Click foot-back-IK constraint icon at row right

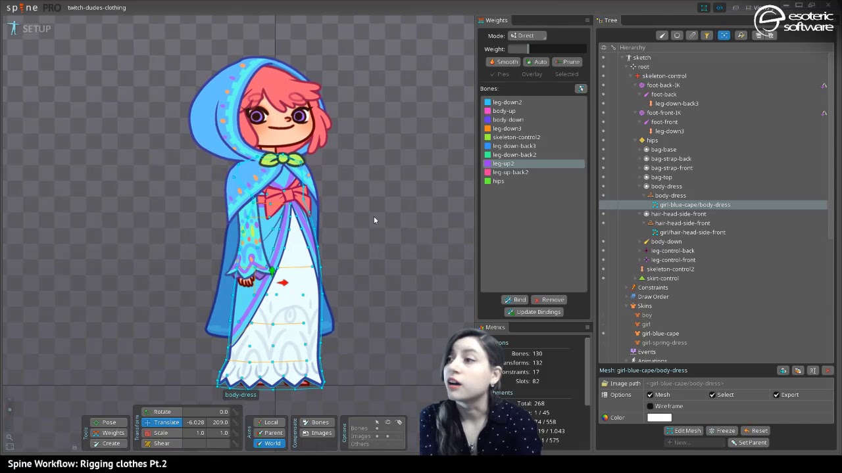coord(824,85)
